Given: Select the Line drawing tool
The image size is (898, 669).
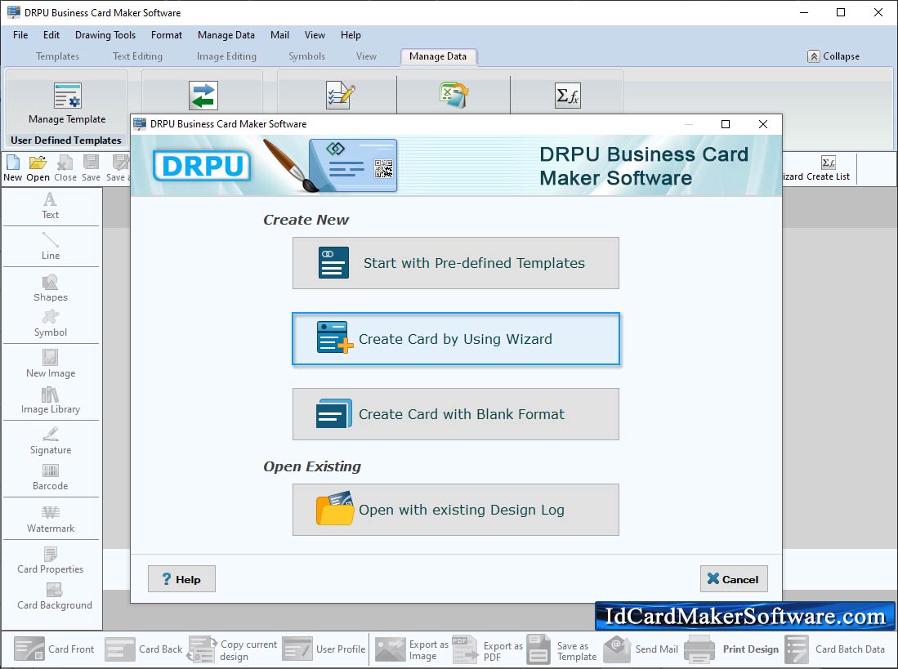Looking at the screenshot, I should pyautogui.click(x=51, y=247).
